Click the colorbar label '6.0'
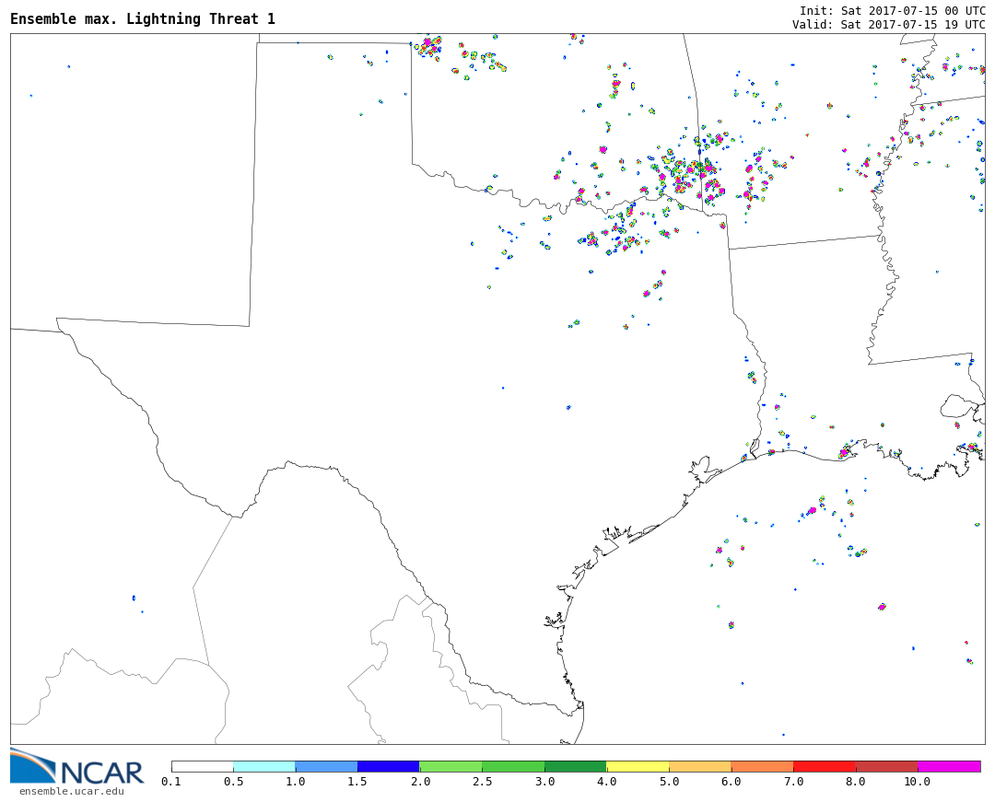 pyautogui.click(x=731, y=781)
